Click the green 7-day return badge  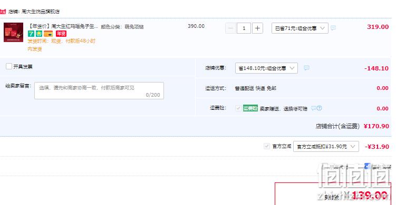pyautogui.click(x=31, y=34)
